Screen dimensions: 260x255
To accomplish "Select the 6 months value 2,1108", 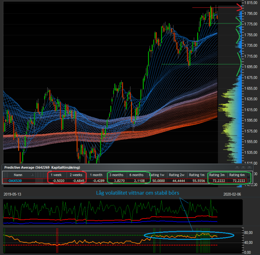I will coord(139,181).
